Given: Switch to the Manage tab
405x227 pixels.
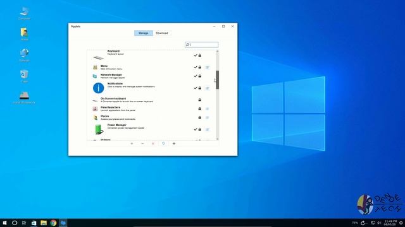Looking at the screenshot, I should tap(144, 33).
